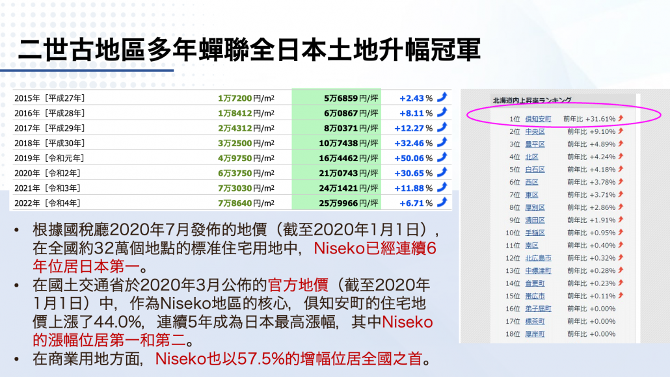Click red rise arrow next to +9.10%
The image size is (670, 377).
tap(621, 131)
